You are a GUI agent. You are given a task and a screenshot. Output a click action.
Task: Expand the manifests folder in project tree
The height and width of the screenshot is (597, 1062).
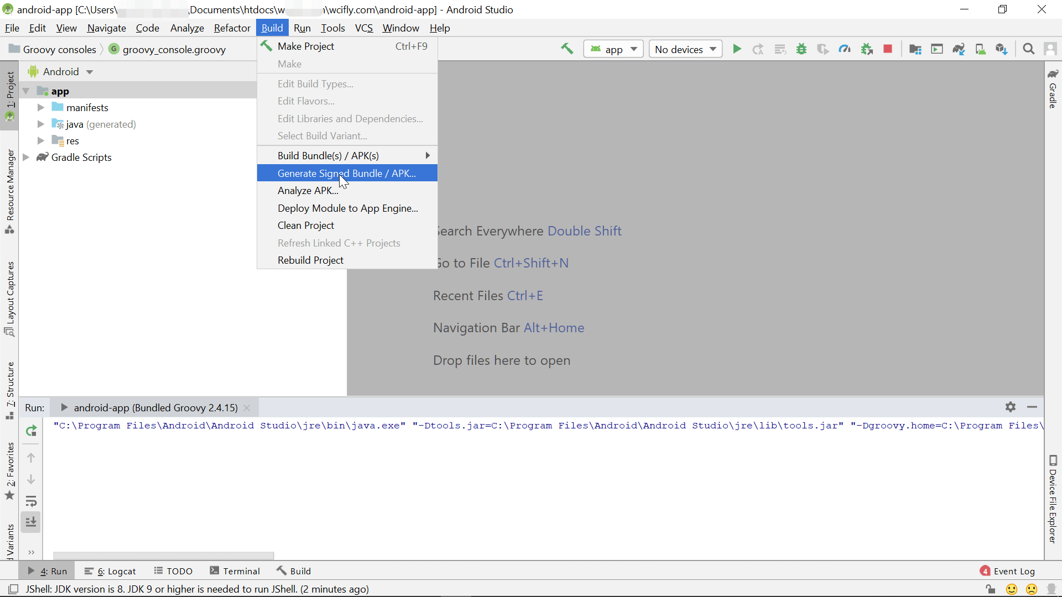(41, 108)
